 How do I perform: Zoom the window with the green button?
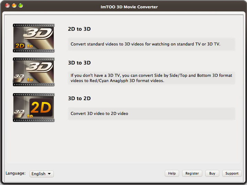tap(21, 6)
